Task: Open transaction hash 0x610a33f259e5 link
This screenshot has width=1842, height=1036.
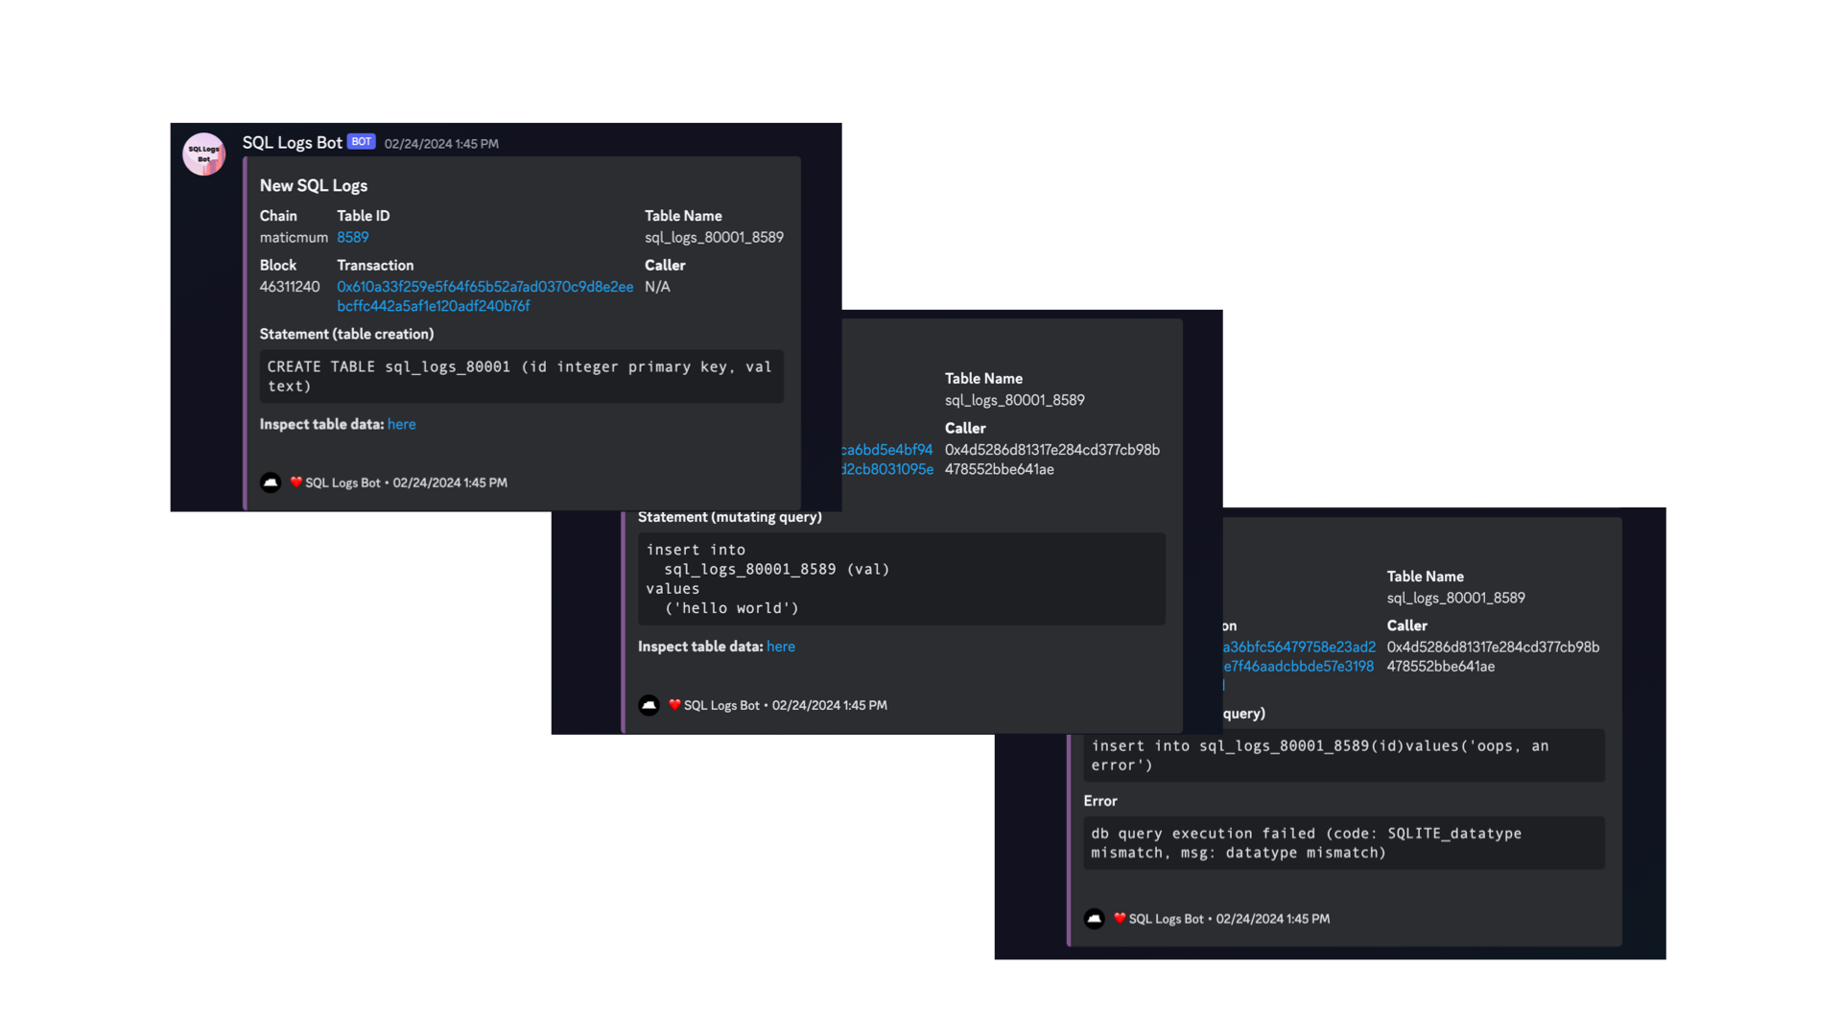Action: tap(484, 287)
